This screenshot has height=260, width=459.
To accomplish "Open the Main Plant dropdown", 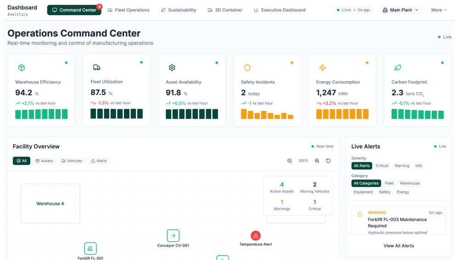I will tap(401, 10).
